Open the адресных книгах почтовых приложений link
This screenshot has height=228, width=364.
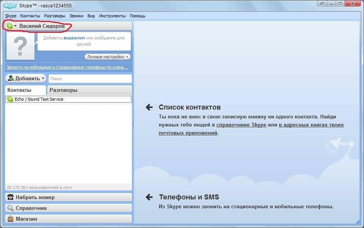[311, 125]
